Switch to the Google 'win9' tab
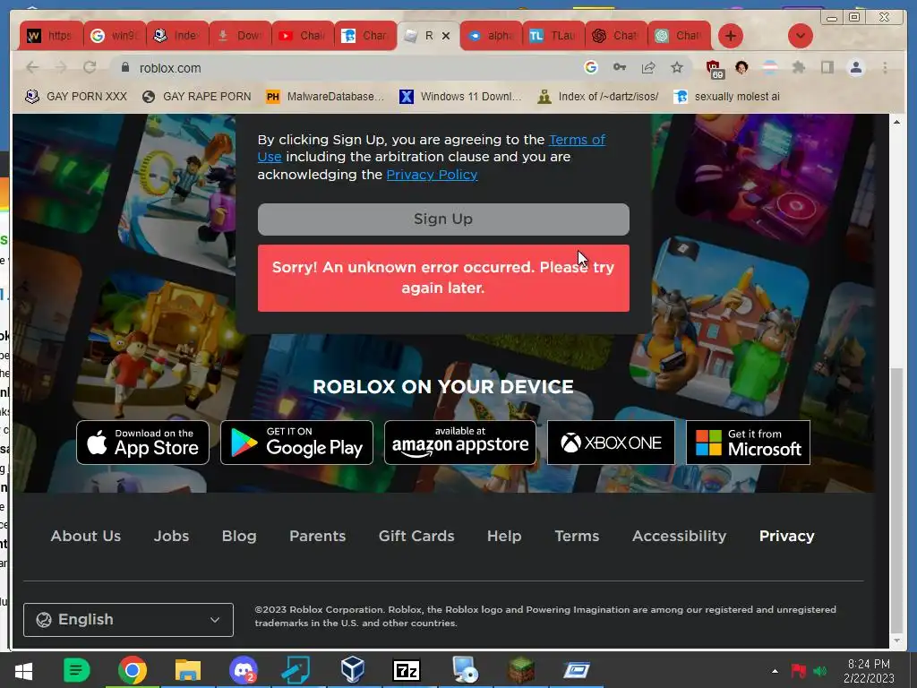917x688 pixels. tap(115, 36)
